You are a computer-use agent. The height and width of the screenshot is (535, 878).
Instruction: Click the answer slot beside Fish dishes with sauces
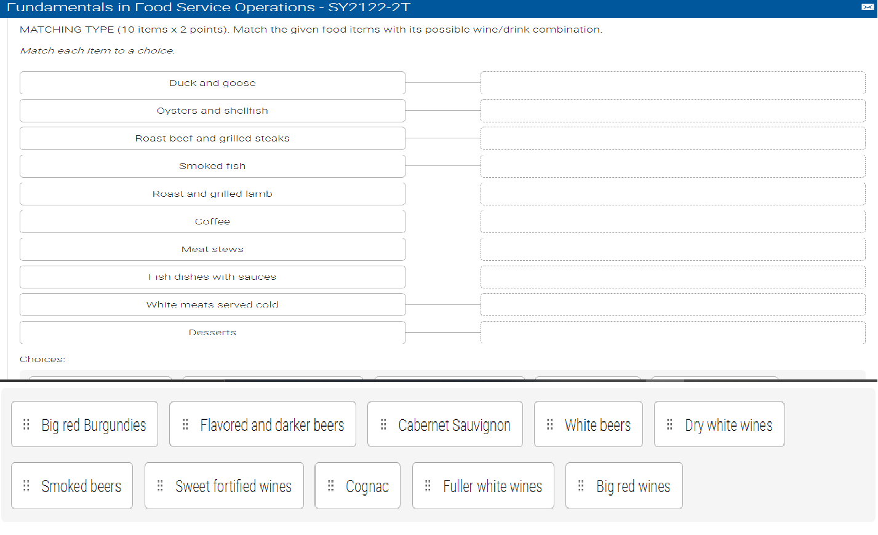[673, 277]
